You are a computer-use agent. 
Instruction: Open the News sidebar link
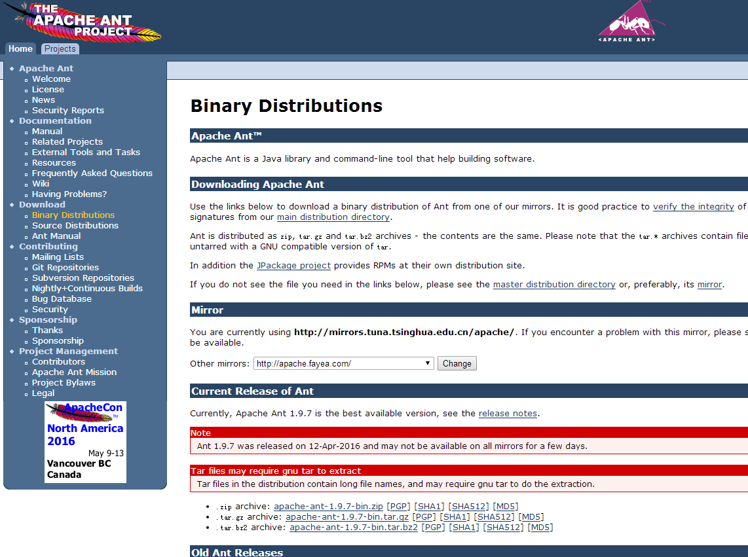coord(43,99)
